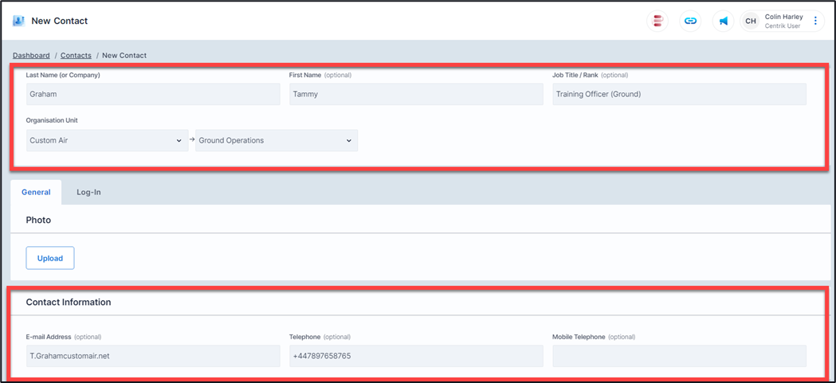Click the Job Title / Rank field

pos(679,94)
